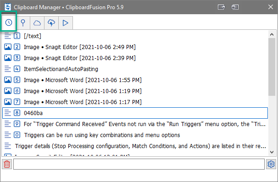Click the list scrollbar down arrow

click(272, 152)
